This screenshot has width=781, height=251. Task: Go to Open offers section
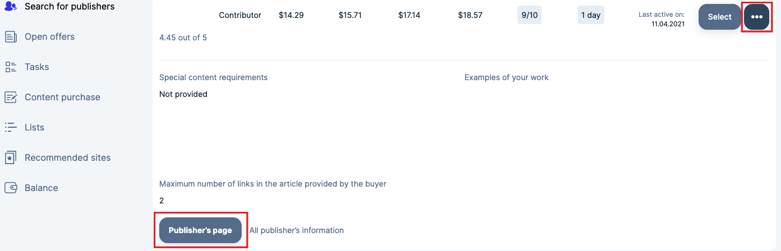(x=49, y=37)
